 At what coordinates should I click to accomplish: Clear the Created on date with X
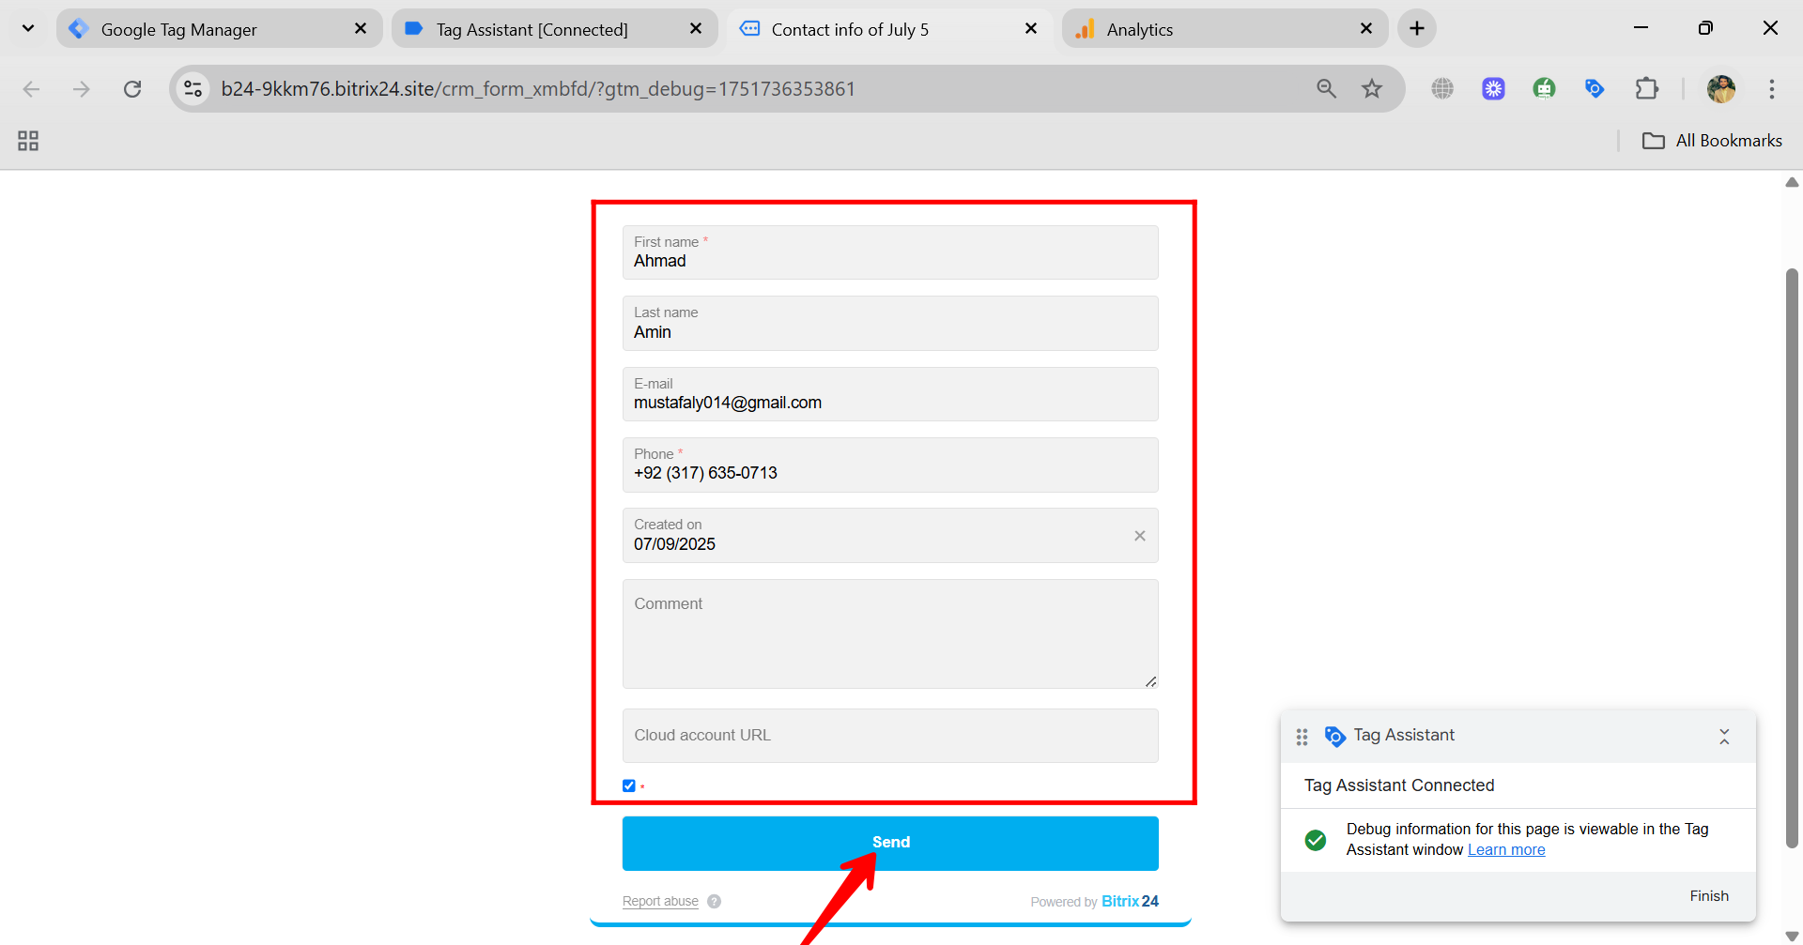(x=1140, y=536)
